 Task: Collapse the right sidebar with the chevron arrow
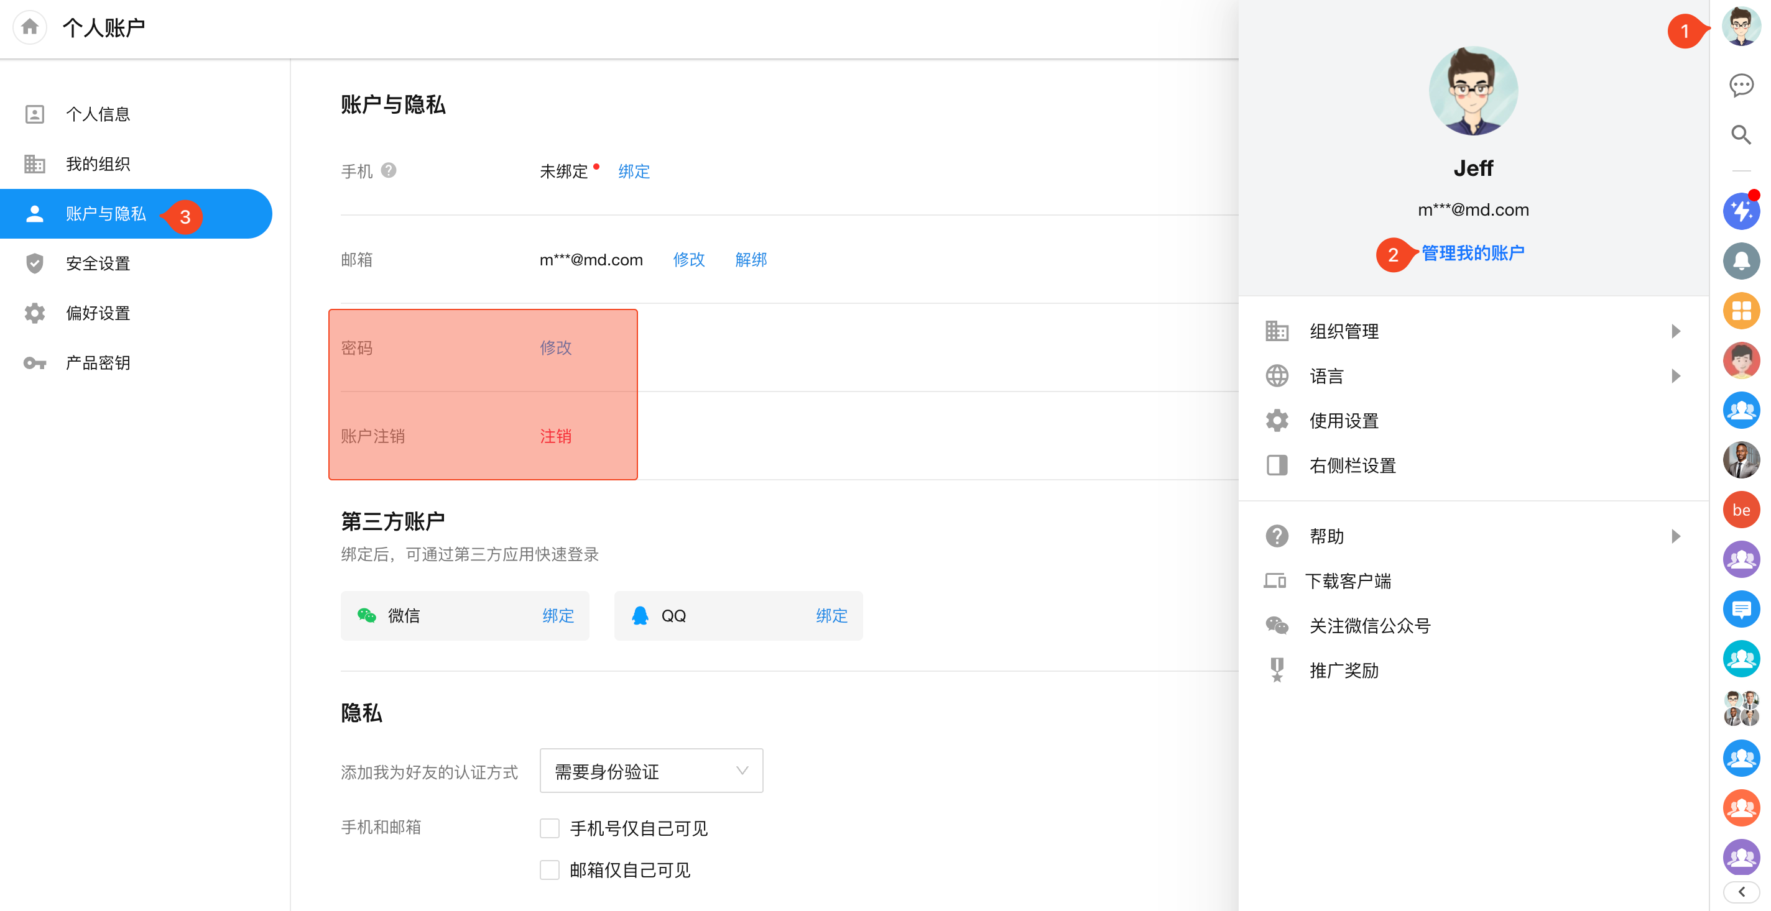point(1741,892)
